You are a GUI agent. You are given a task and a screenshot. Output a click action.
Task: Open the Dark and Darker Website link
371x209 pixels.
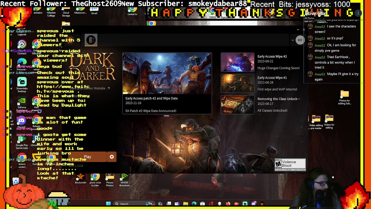click(x=89, y=88)
